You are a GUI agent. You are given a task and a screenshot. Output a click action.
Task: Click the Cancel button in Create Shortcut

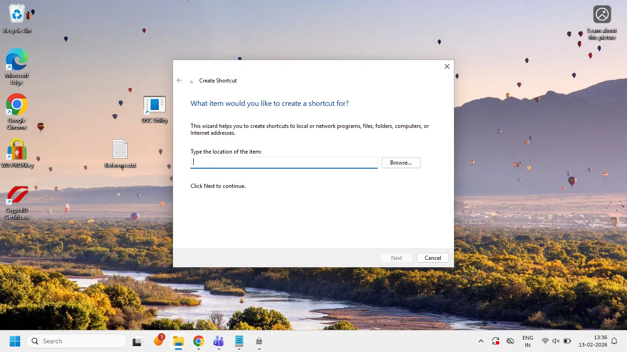click(432, 258)
